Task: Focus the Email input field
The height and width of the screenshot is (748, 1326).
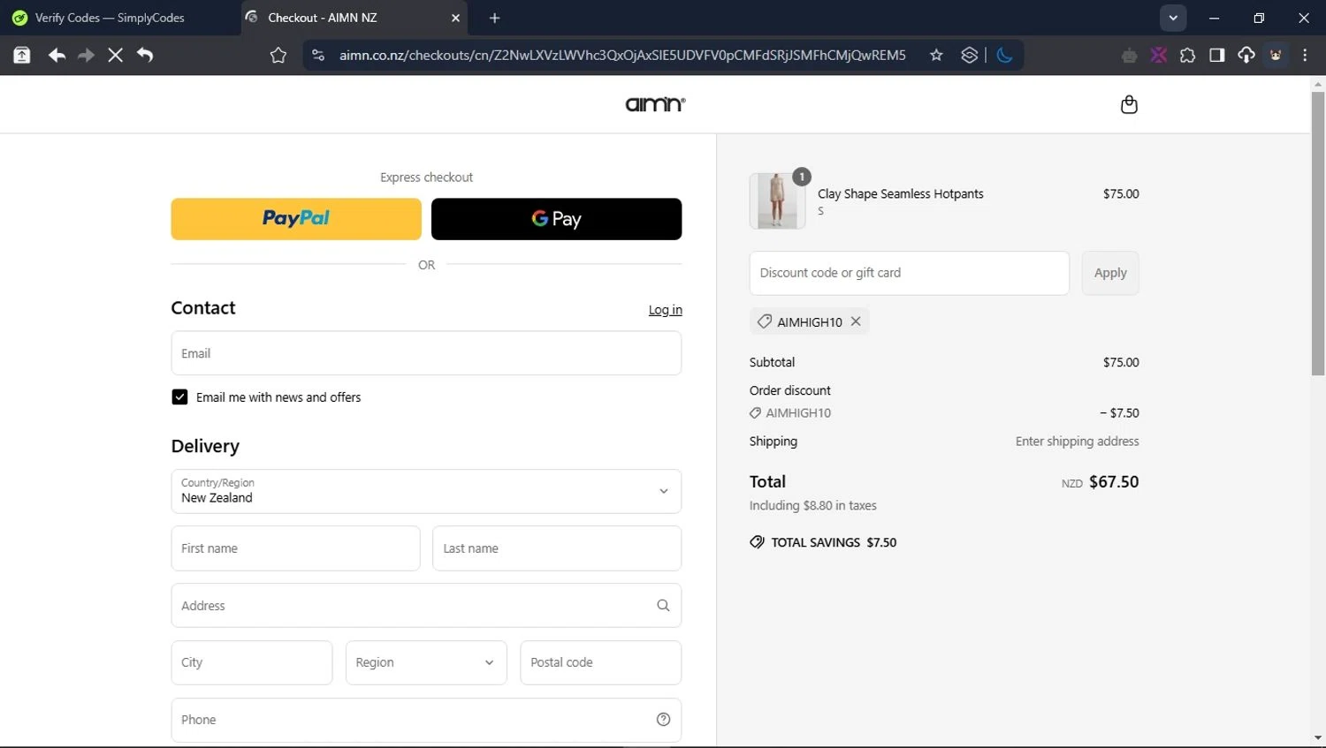Action: [426, 353]
